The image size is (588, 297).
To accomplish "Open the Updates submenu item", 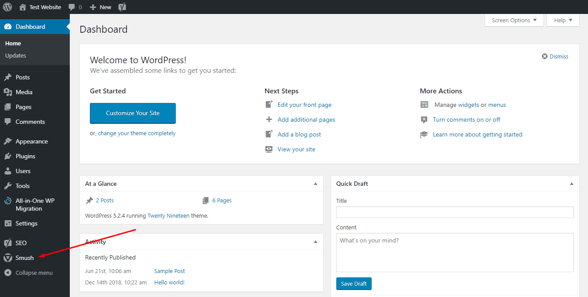I will coord(16,55).
